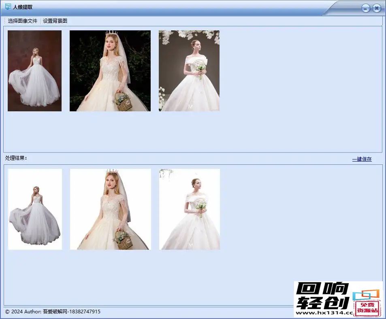
Task: Open the 设置背景图 toolbar item
Action: pos(55,21)
